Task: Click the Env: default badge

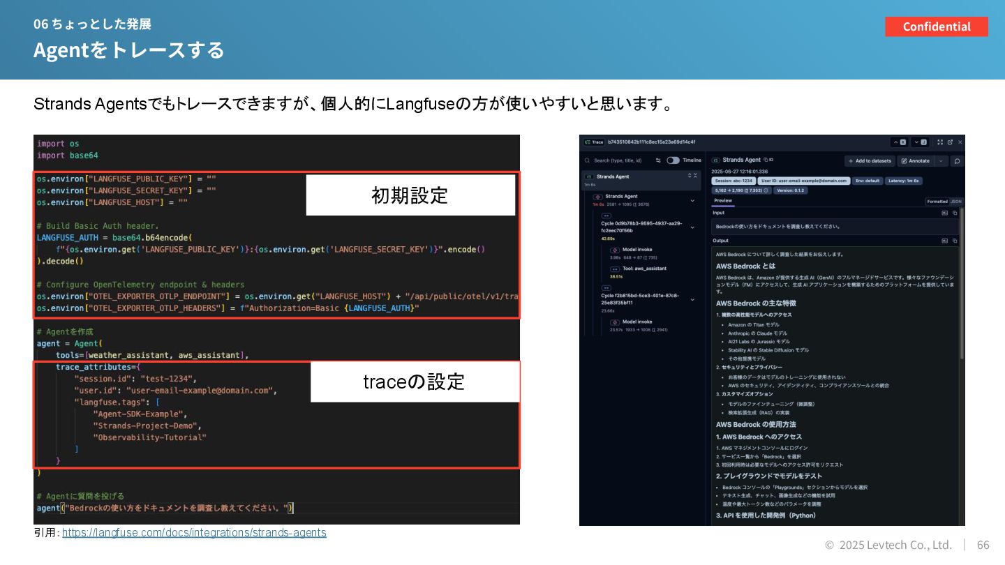Action: click(868, 181)
